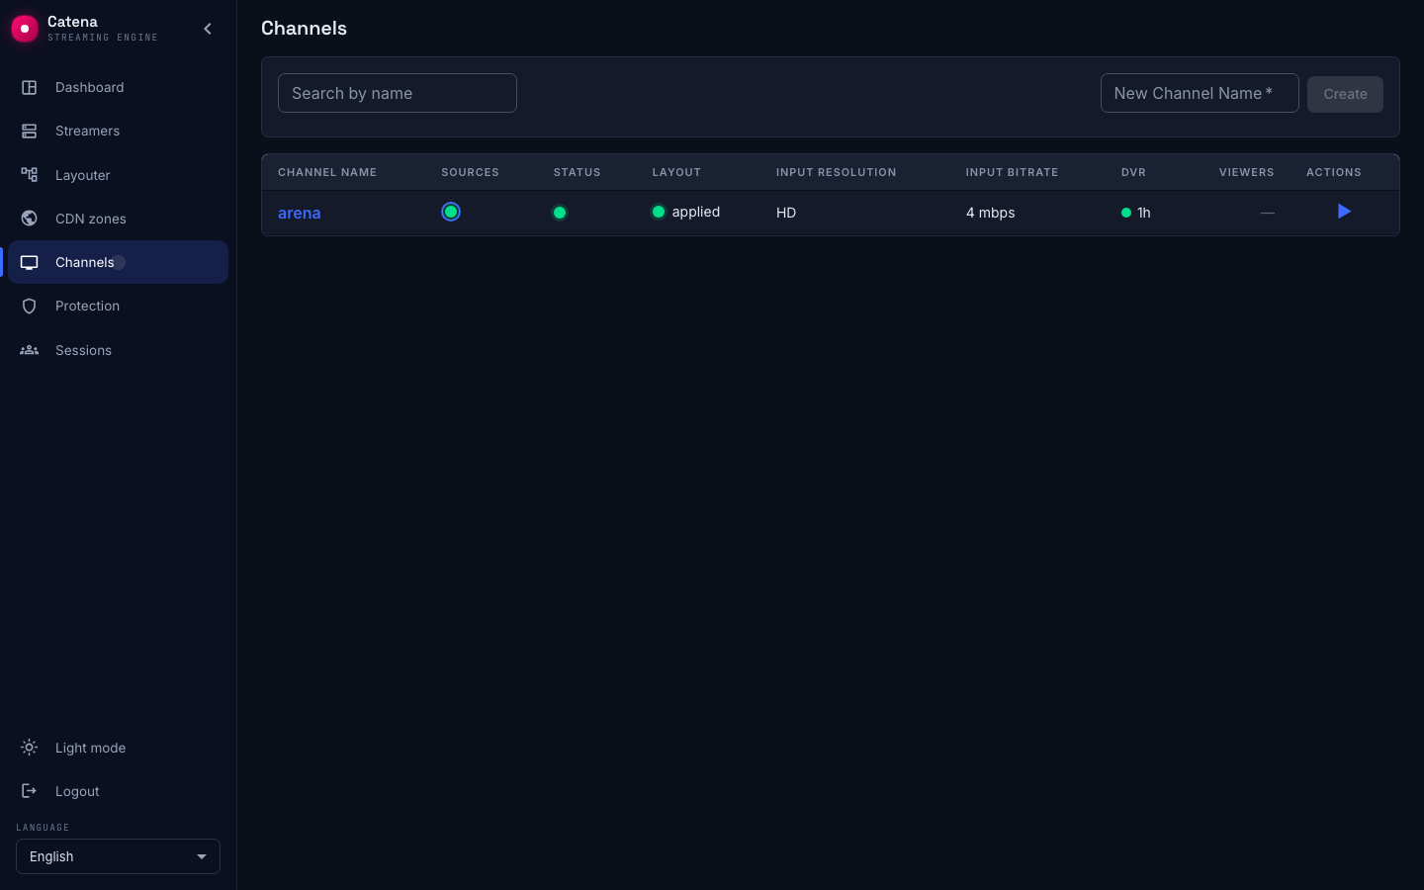Click the arena green status dot
The height and width of the screenshot is (890, 1424).
560,213
